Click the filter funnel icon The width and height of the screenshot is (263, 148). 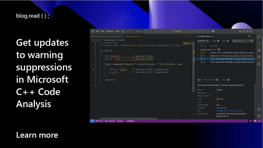click(x=252, y=41)
